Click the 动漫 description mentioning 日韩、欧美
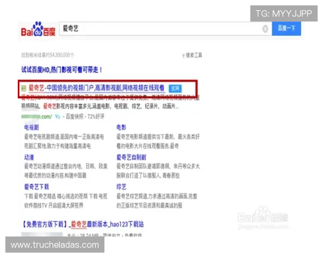This screenshot has height=258, width=323. 66,171
